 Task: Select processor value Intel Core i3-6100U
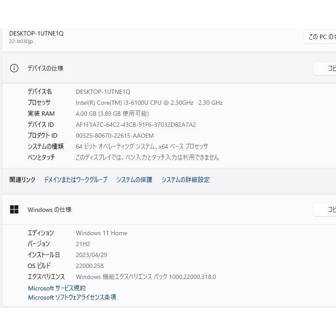[149, 103]
